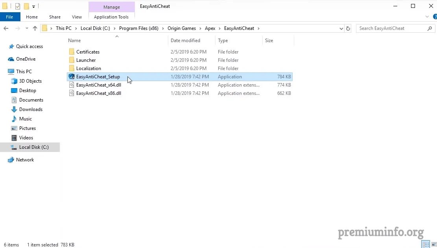Open the Customize Quick Access Toolbar dropdown
Viewport: 437px width, 248px height.
[33, 6]
